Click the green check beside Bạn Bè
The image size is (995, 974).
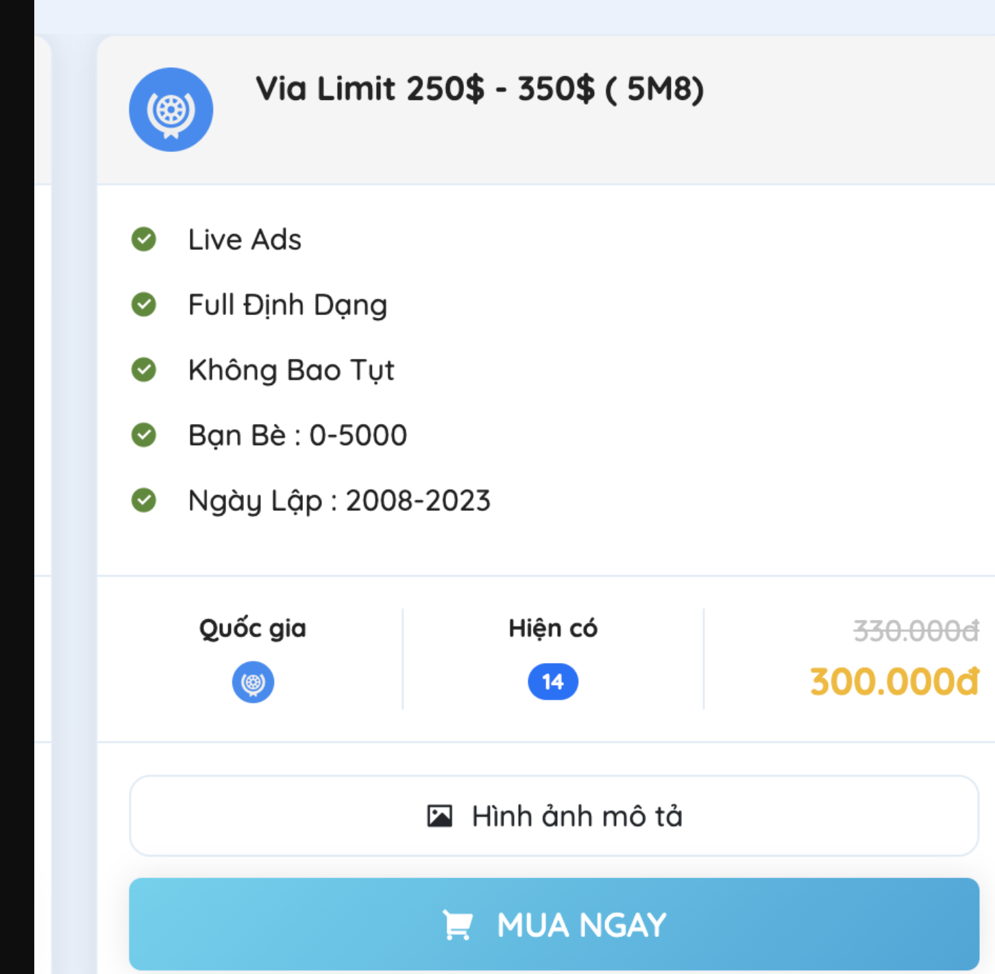(144, 434)
